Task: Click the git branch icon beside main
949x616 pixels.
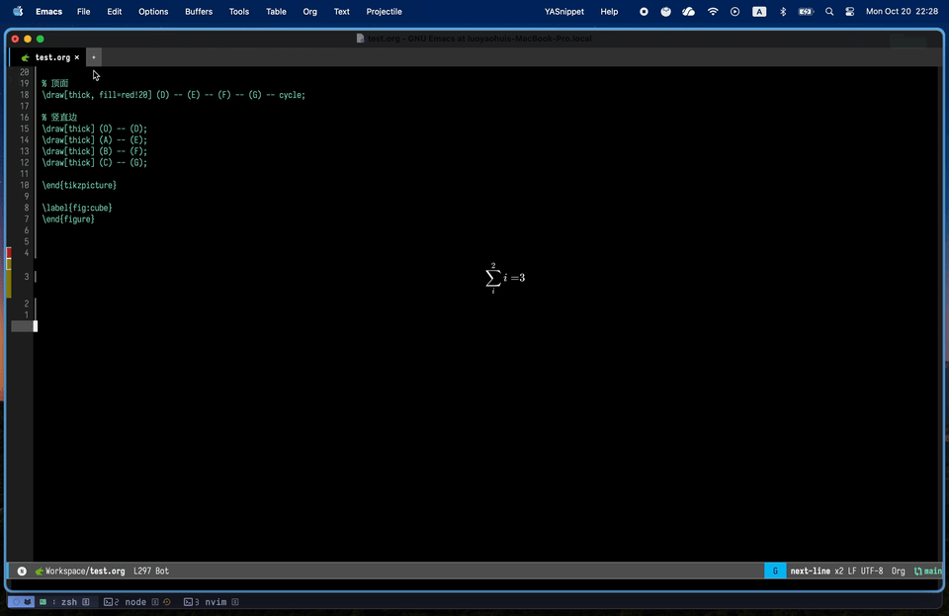Action: pos(916,571)
